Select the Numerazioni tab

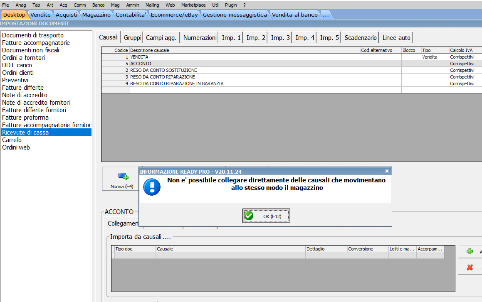pyautogui.click(x=200, y=37)
